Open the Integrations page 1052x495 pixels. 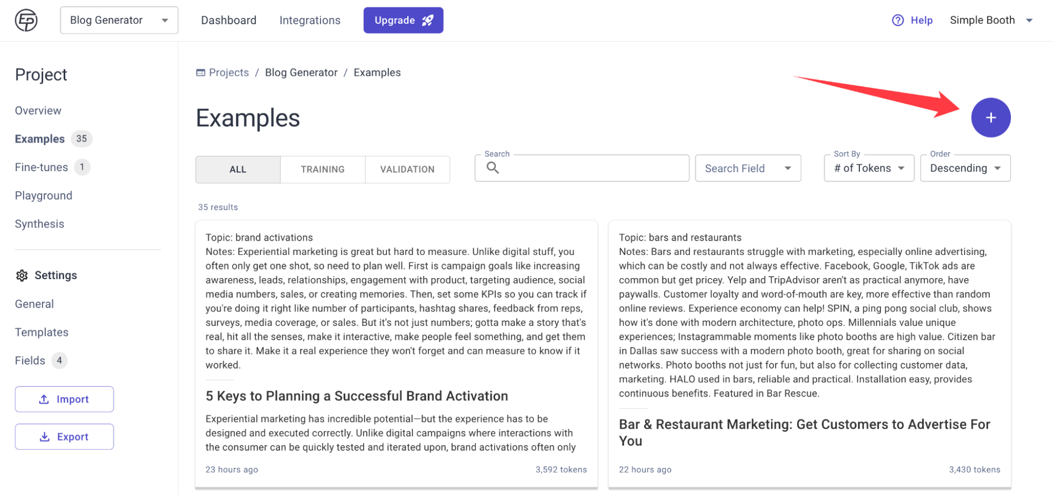310,21
